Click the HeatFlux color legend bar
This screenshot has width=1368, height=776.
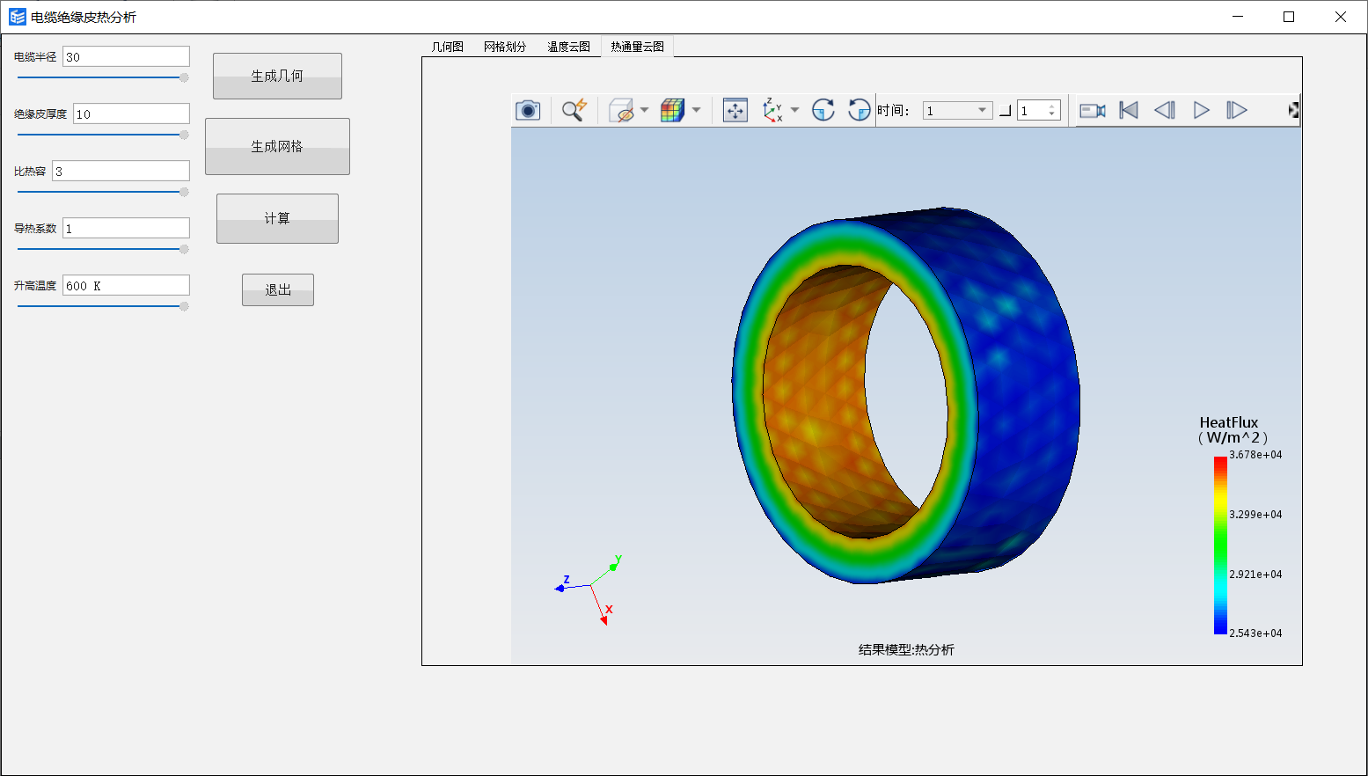pyautogui.click(x=1220, y=545)
